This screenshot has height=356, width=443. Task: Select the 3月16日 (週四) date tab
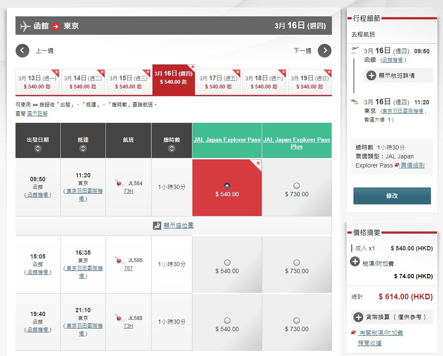(x=173, y=80)
